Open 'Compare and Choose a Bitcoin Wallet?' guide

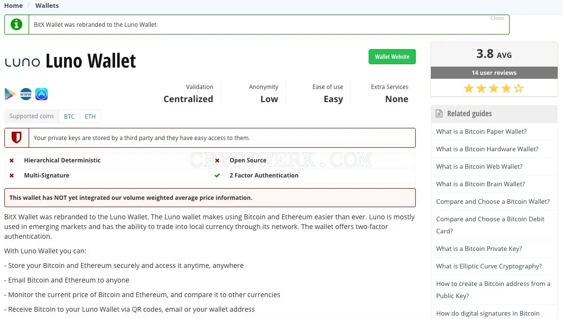(493, 202)
